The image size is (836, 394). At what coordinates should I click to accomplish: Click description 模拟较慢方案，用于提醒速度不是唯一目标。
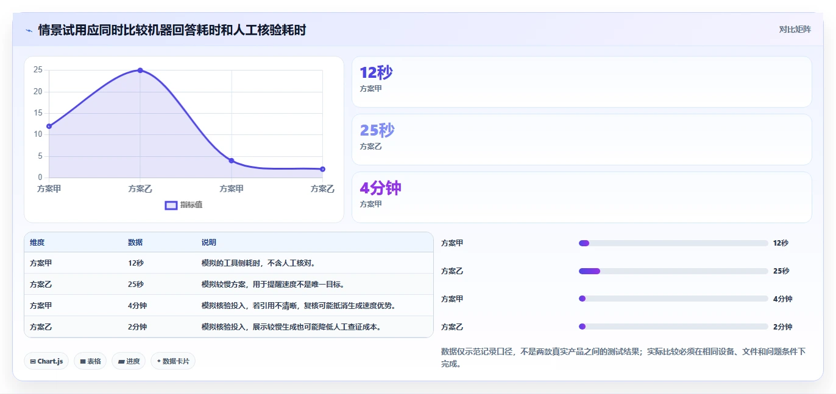(x=274, y=285)
